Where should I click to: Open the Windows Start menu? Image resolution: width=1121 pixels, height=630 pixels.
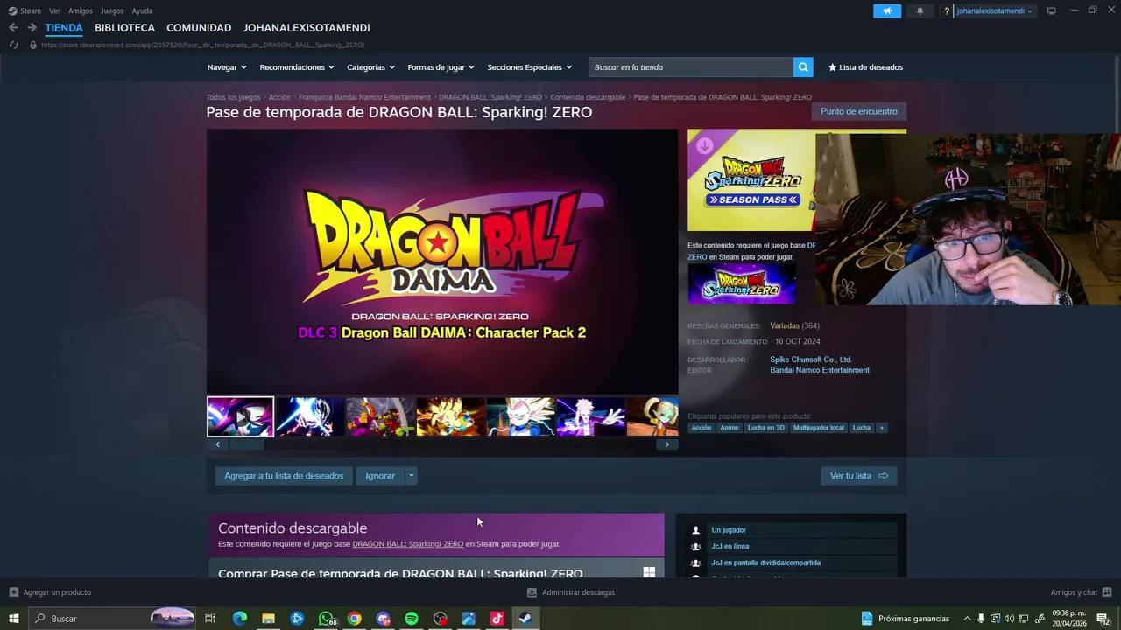[x=14, y=619]
